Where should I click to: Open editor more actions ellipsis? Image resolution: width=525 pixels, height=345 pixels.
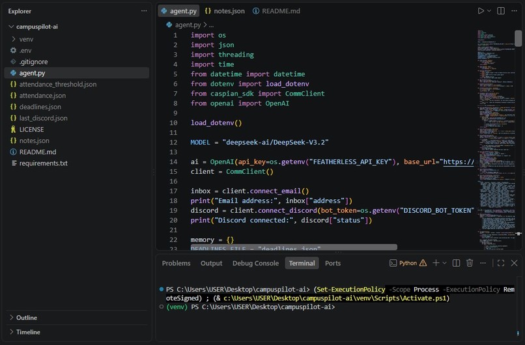pyautogui.click(x=514, y=11)
